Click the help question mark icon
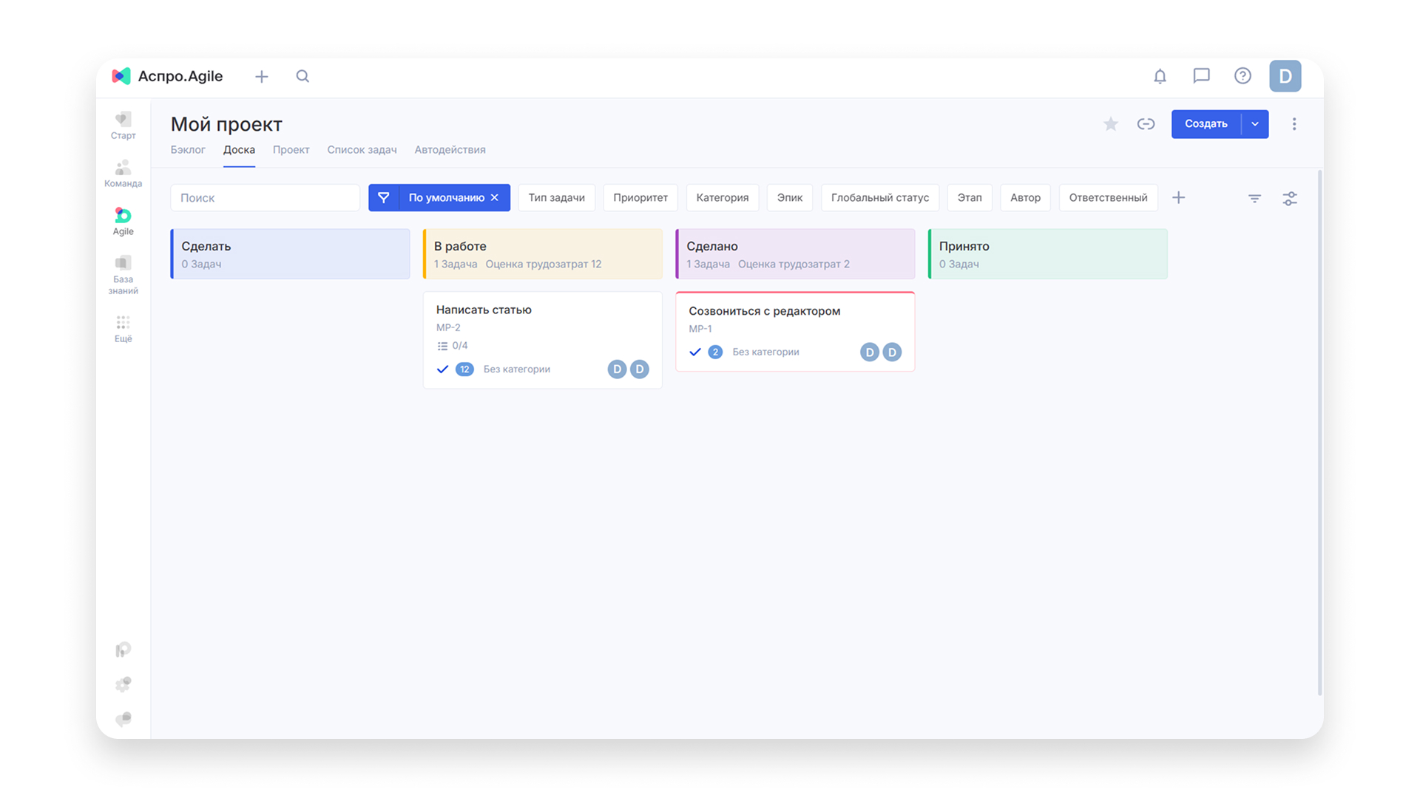Viewport: 1420px width, 798px height. (1242, 76)
